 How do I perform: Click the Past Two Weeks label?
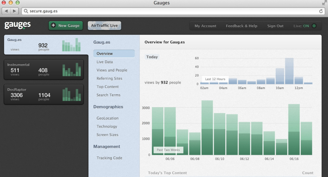tap(168, 150)
